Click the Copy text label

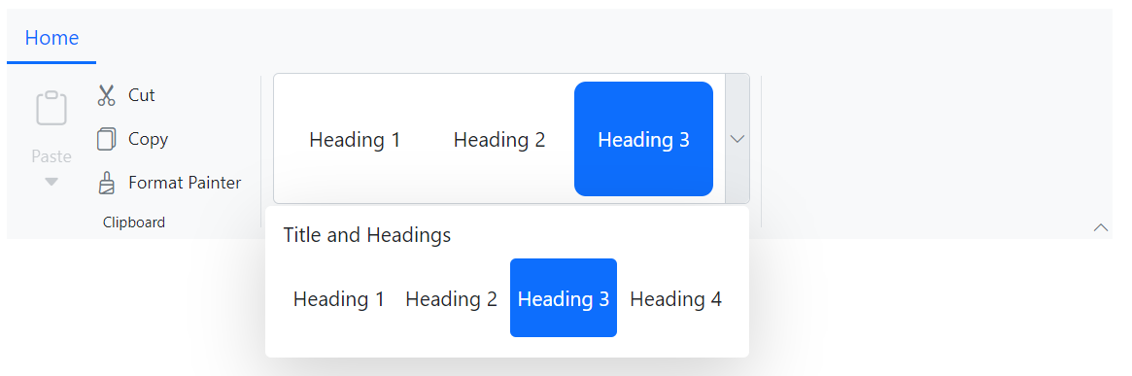pyautogui.click(x=148, y=139)
